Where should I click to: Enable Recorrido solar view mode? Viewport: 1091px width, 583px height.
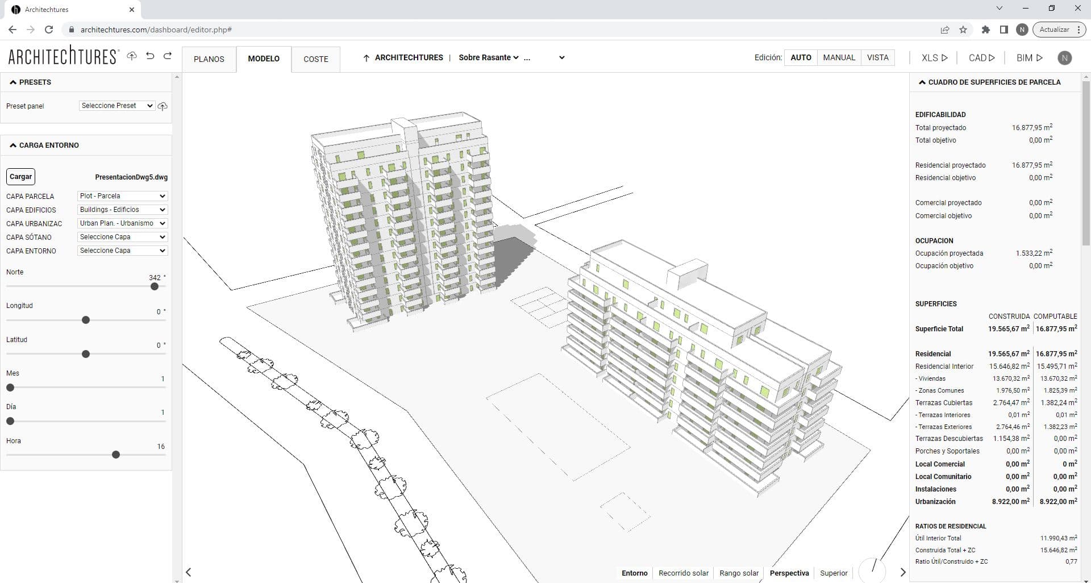(684, 573)
